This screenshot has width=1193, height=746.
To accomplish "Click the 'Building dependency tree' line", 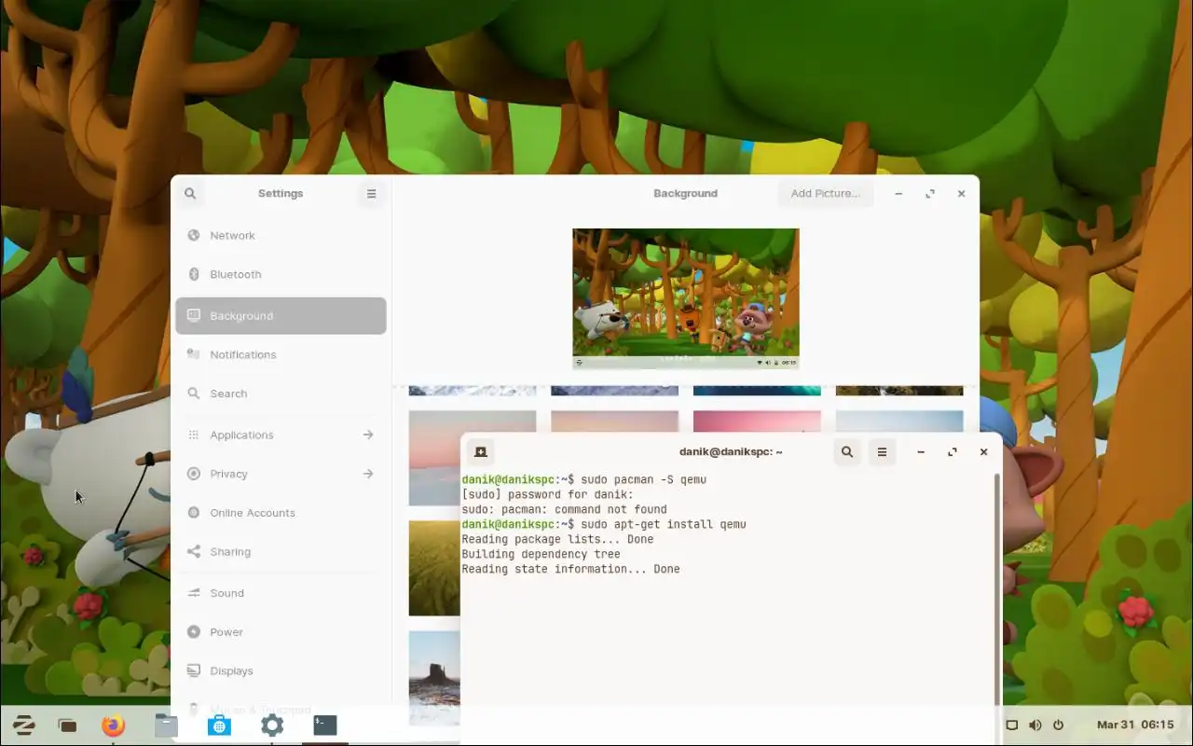I will coord(541,555).
